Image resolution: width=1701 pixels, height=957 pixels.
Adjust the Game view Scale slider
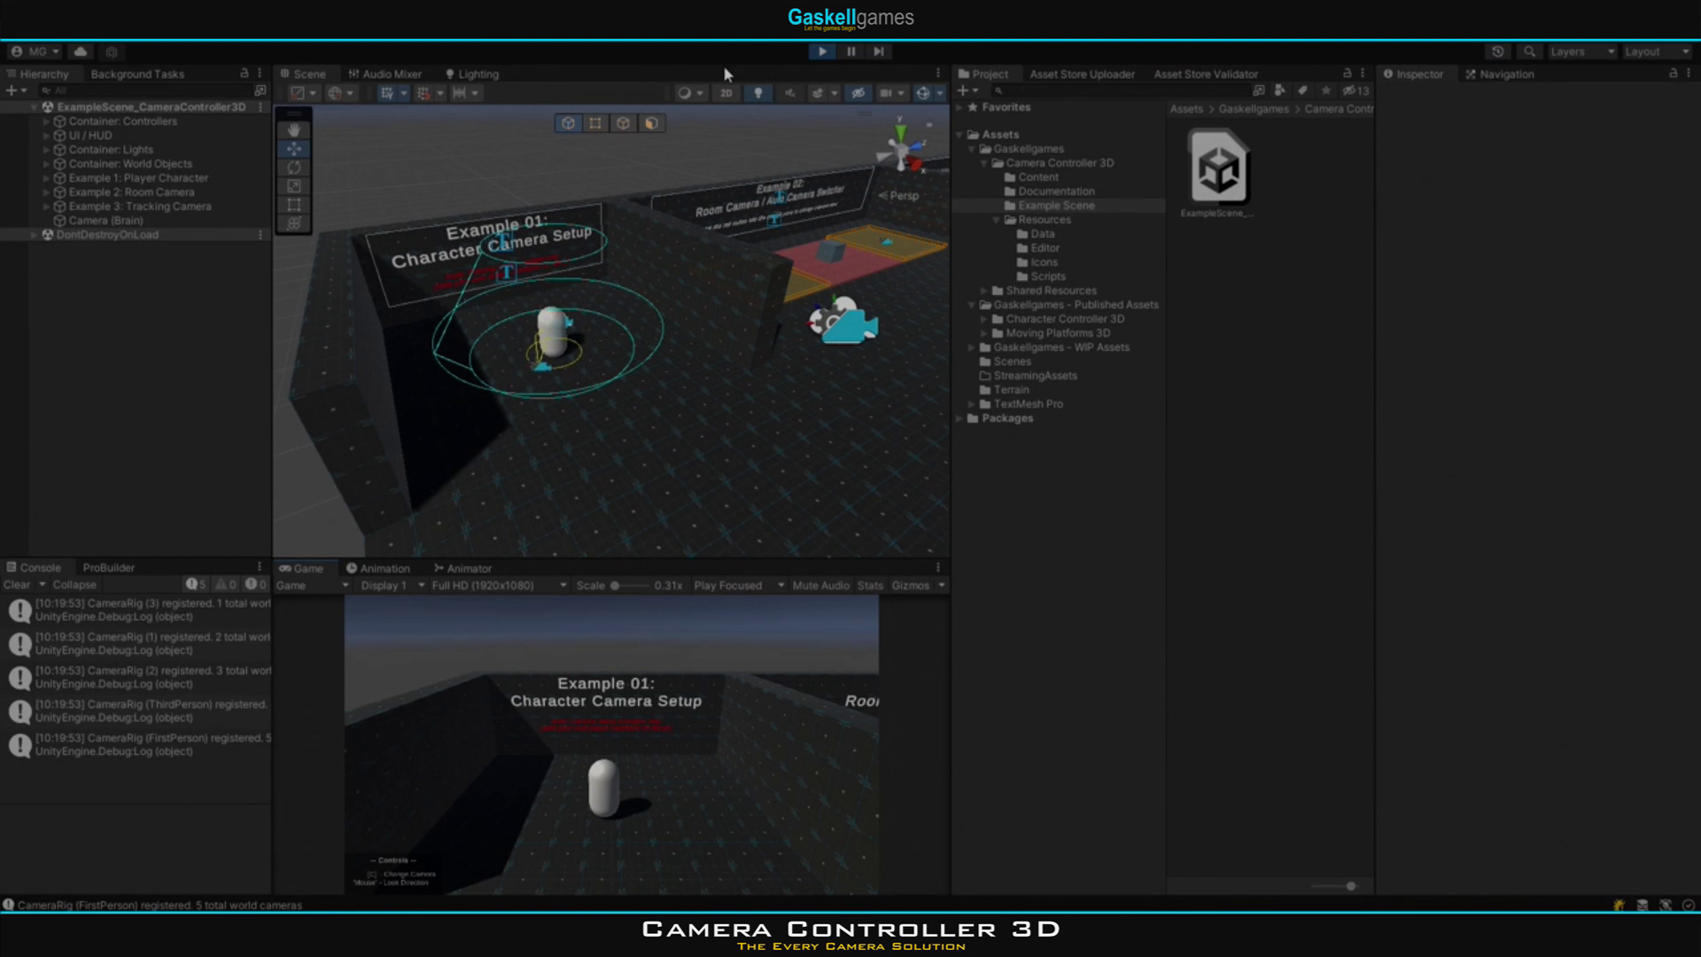629,586
